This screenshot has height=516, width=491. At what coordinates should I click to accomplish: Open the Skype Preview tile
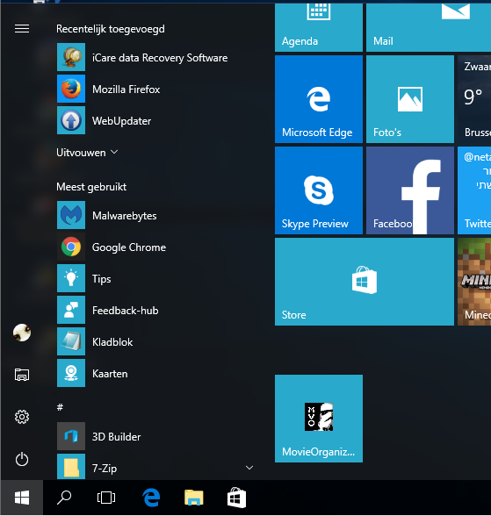pyautogui.click(x=319, y=190)
